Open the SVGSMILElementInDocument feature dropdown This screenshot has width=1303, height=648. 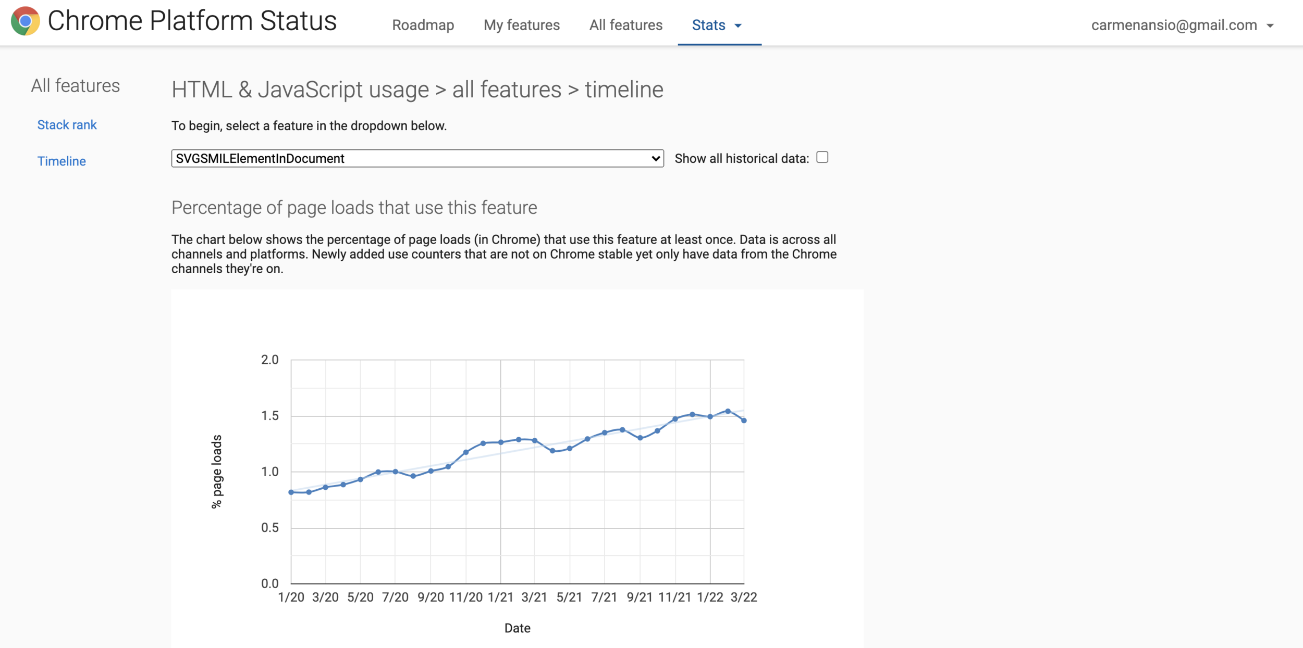(x=417, y=158)
